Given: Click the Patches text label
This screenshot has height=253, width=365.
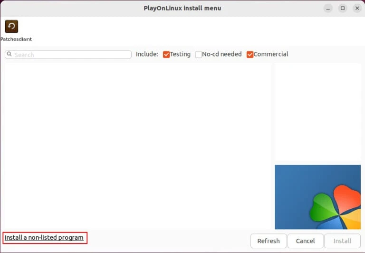Looking at the screenshot, I should tap(10, 39).
